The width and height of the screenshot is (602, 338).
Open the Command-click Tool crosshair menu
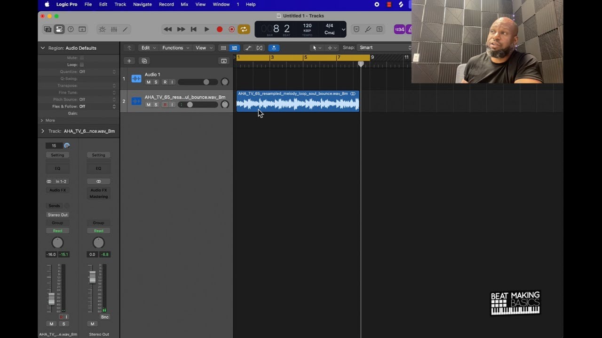point(332,48)
